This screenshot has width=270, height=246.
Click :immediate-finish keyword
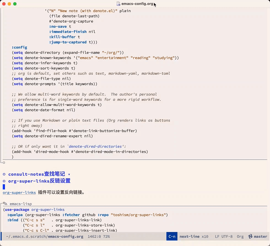(68, 32)
